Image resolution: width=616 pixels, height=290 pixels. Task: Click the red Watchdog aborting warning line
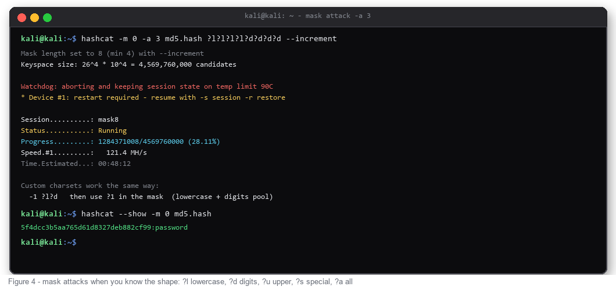tap(146, 86)
